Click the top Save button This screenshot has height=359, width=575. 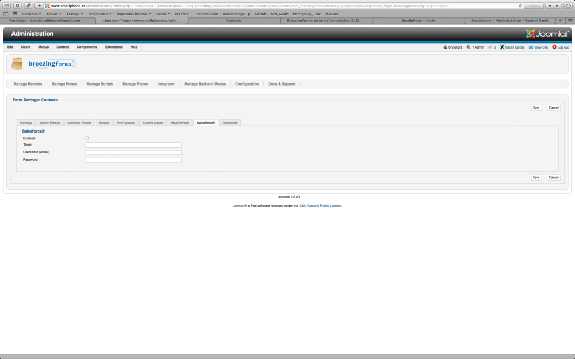click(536, 108)
